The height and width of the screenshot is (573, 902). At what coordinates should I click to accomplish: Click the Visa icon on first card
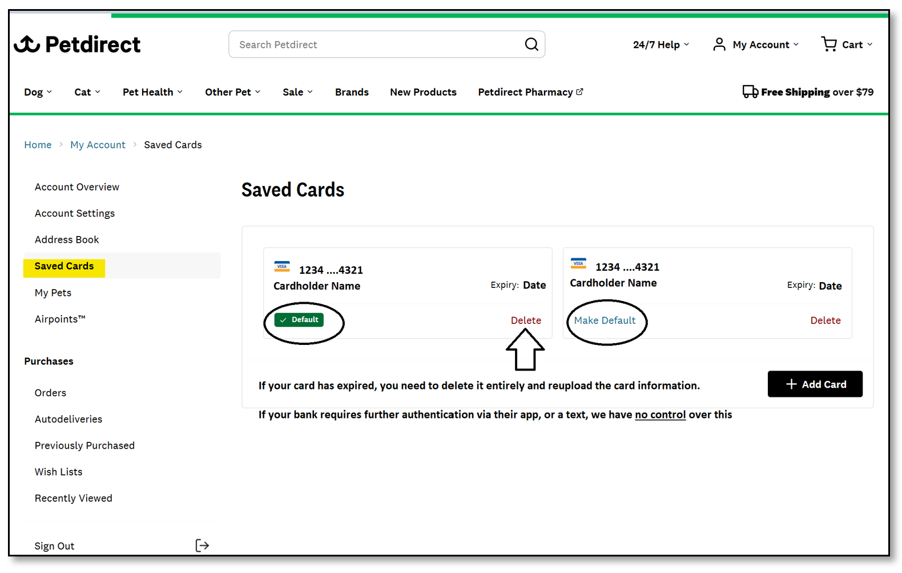point(282,267)
